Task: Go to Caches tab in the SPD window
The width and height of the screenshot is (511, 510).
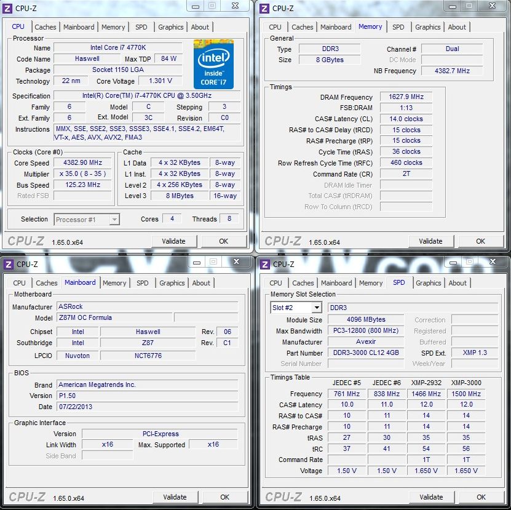Action: [x=303, y=283]
